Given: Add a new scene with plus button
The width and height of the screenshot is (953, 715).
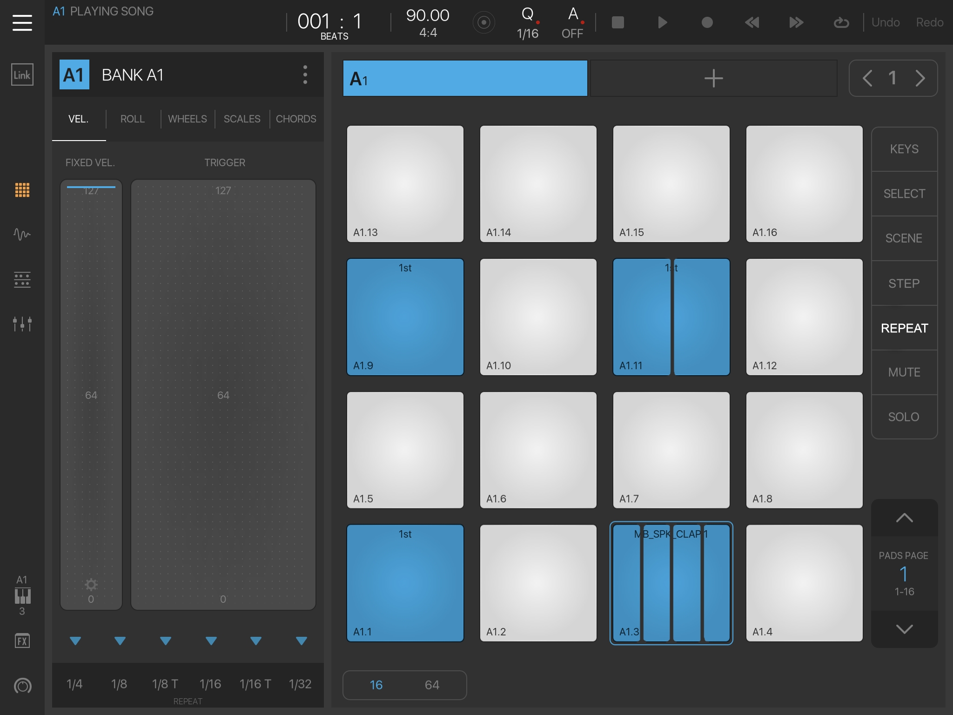Looking at the screenshot, I should pyautogui.click(x=713, y=78).
